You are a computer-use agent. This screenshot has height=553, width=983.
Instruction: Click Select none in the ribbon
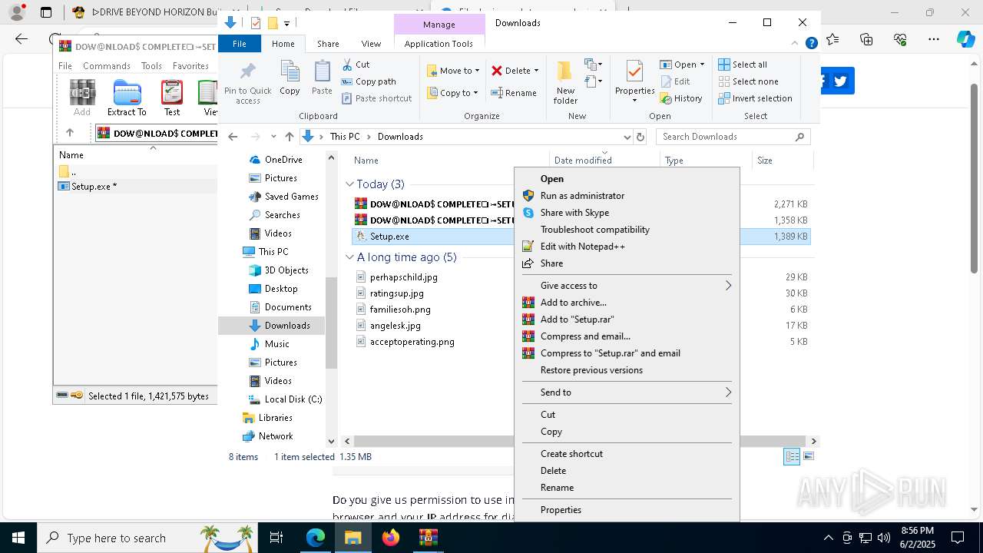tap(748, 81)
